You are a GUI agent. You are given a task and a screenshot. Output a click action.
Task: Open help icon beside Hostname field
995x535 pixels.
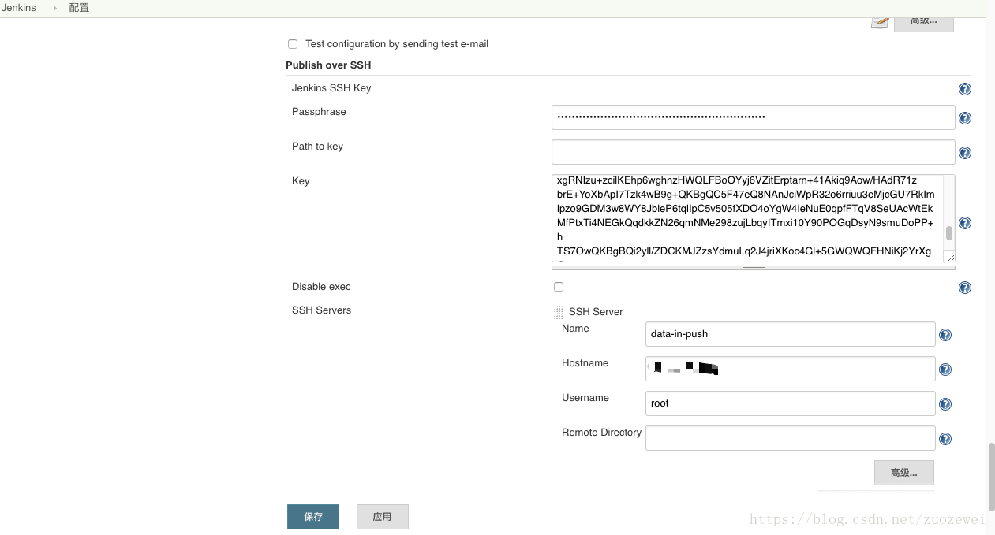[945, 370]
